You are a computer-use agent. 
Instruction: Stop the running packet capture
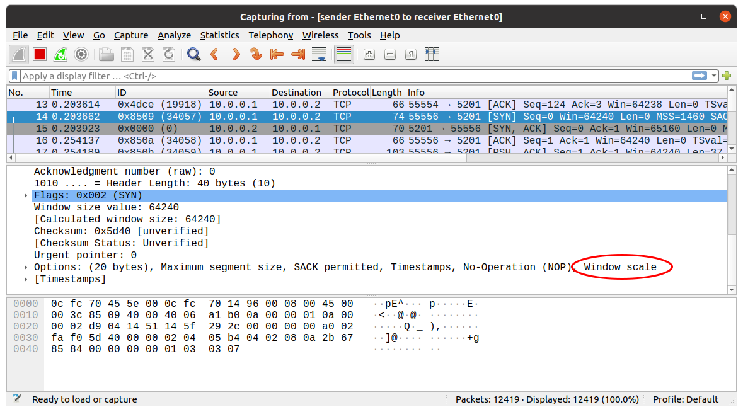click(x=40, y=55)
